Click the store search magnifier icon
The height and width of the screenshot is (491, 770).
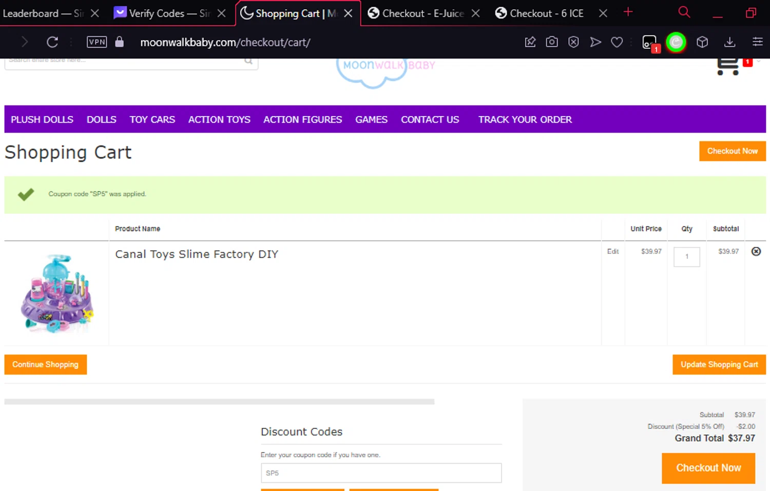248,61
